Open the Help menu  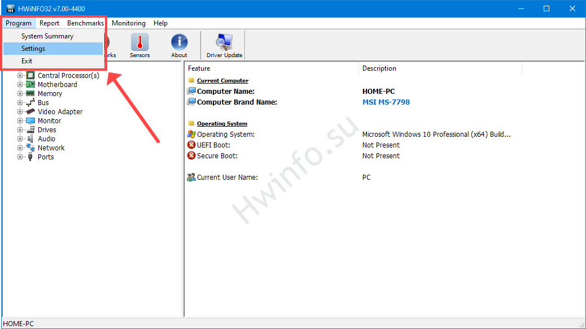click(160, 23)
